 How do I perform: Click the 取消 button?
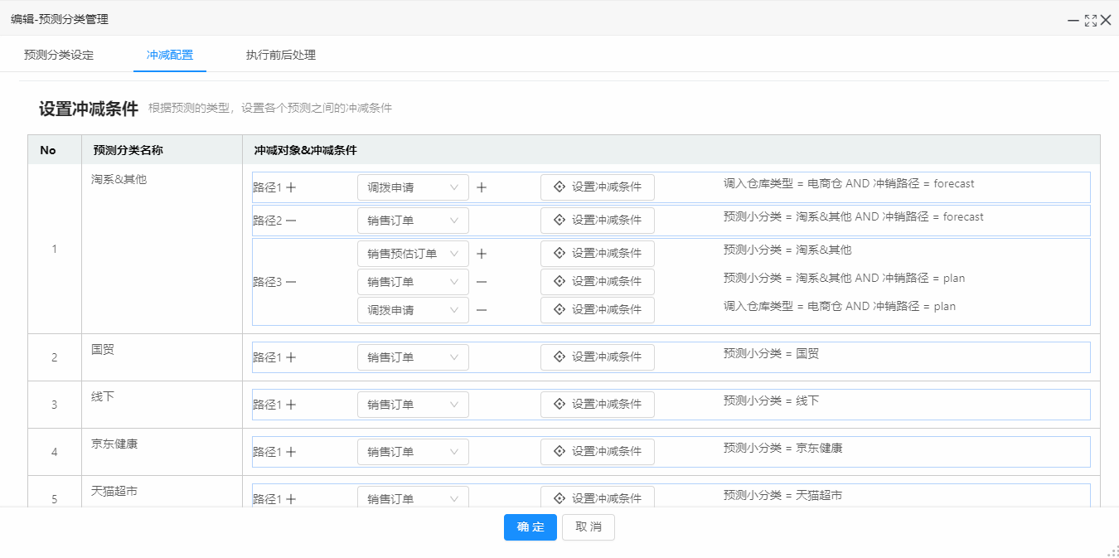pyautogui.click(x=588, y=527)
